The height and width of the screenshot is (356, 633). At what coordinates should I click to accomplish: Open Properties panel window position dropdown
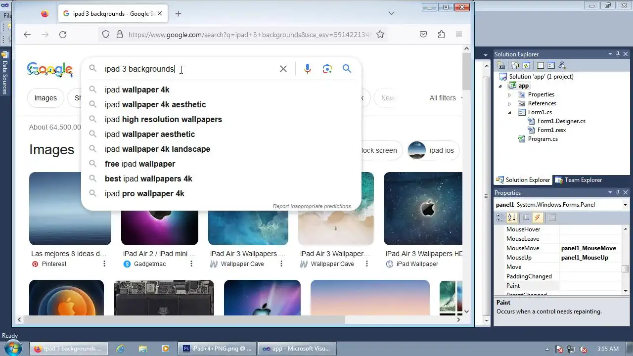point(610,192)
